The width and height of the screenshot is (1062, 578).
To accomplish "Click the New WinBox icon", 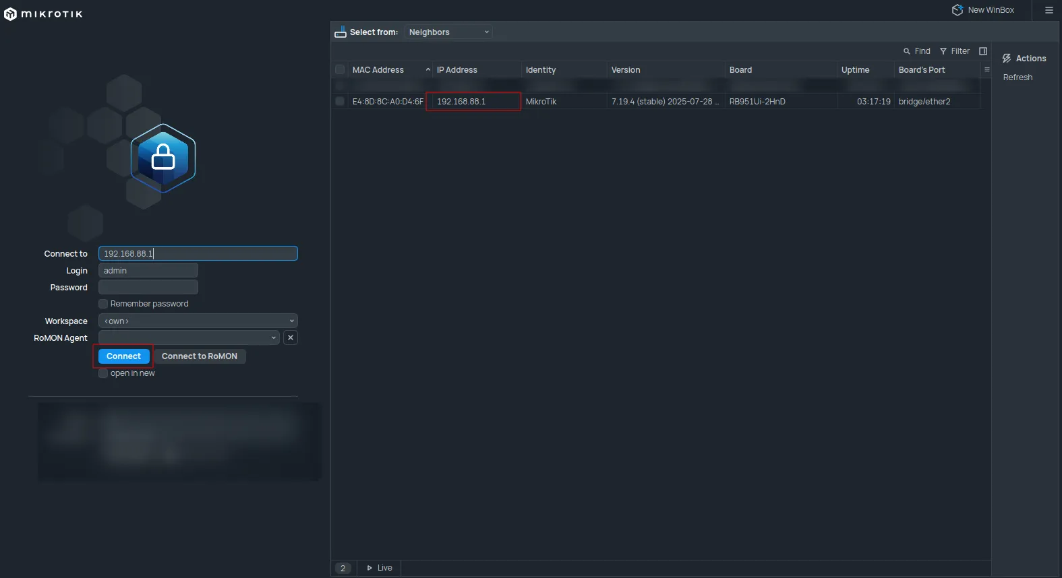I will (x=957, y=10).
